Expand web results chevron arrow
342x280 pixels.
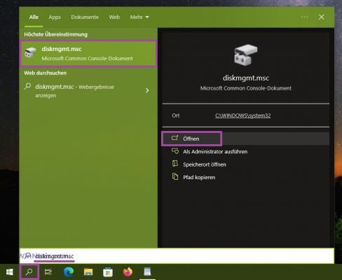pyautogui.click(x=147, y=90)
